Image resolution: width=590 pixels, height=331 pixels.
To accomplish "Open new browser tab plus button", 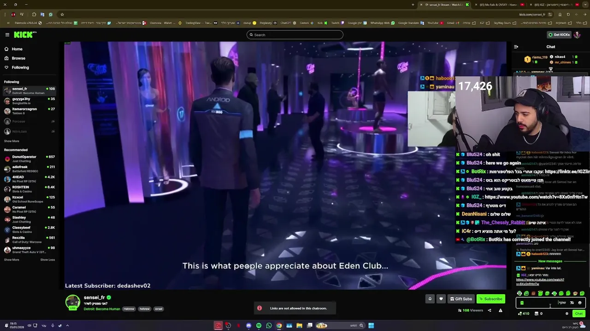I will [x=413, y=5].
